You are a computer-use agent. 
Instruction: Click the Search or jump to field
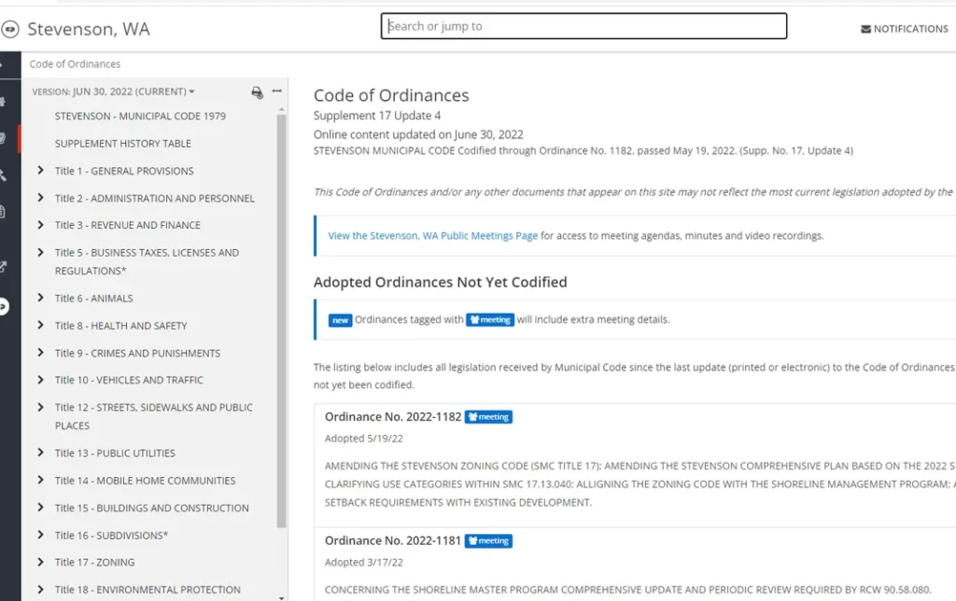(x=583, y=26)
